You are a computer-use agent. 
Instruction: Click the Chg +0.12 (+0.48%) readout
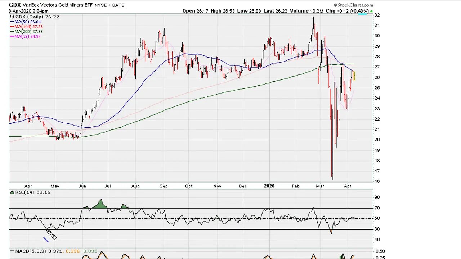(x=347, y=11)
